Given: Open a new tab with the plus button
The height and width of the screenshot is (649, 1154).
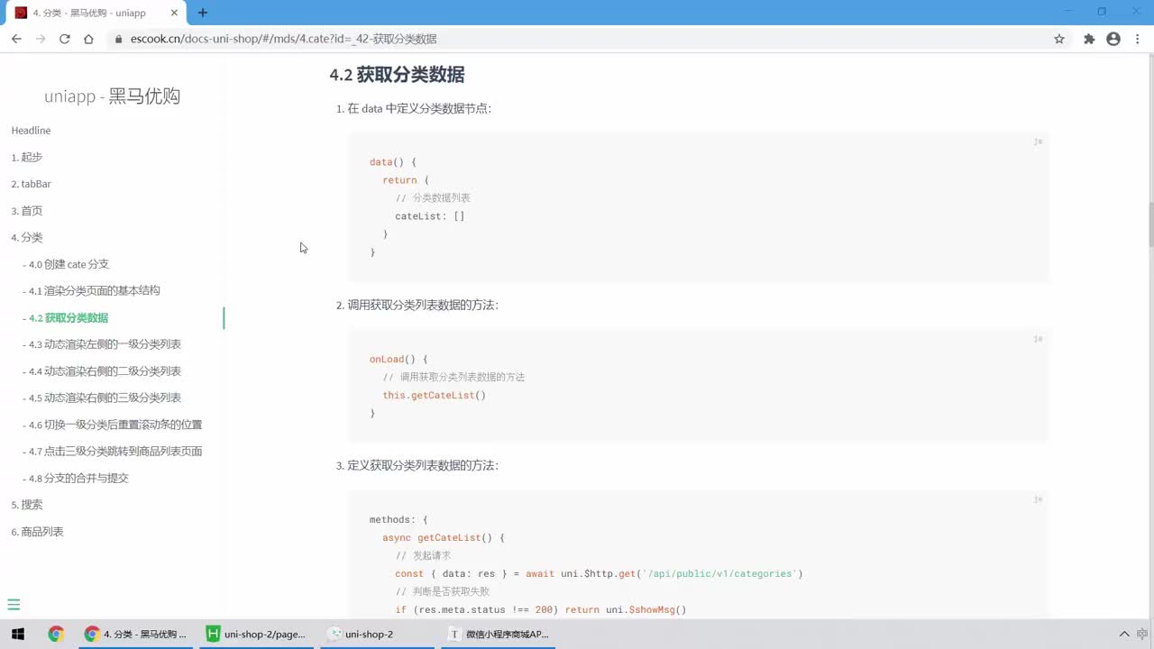Looking at the screenshot, I should [203, 13].
